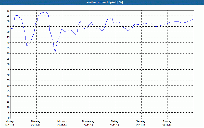Image resolution: width=204 pixels, height=128 pixels.
Task: Click the highest humidity peak on Tuesday curve
Action: [45, 12]
